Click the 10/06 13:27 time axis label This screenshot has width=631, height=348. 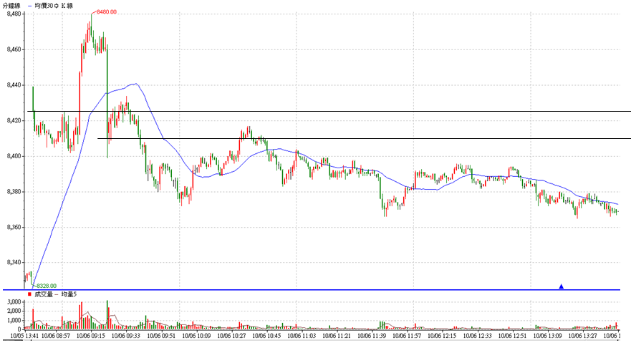click(582, 336)
